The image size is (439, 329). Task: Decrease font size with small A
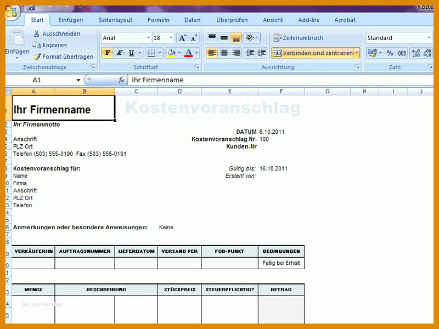click(x=194, y=38)
